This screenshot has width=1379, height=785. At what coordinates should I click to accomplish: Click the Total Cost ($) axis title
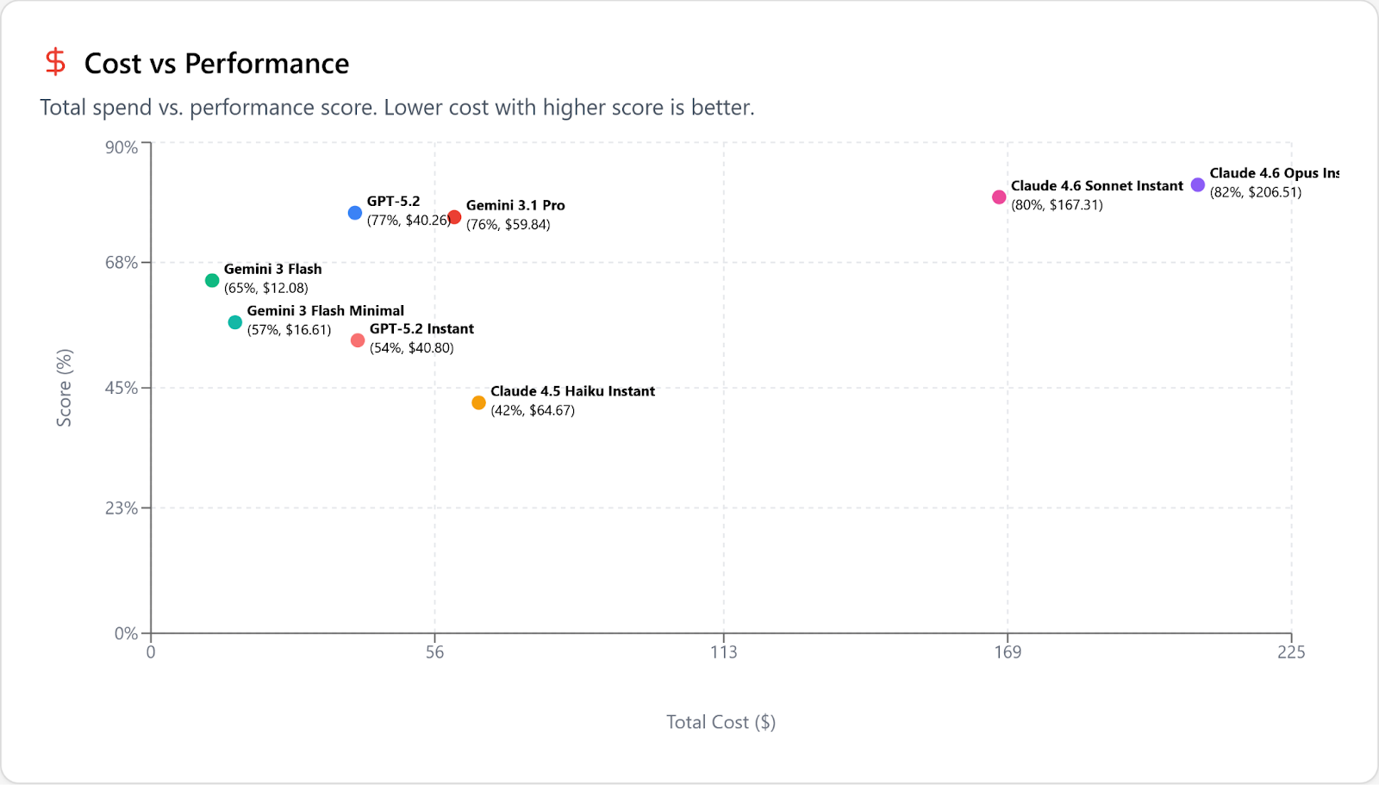coord(721,722)
